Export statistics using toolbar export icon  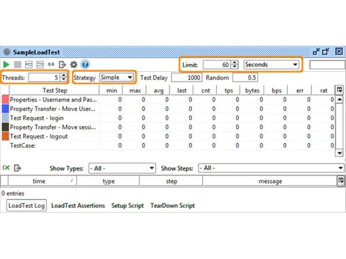point(62,65)
